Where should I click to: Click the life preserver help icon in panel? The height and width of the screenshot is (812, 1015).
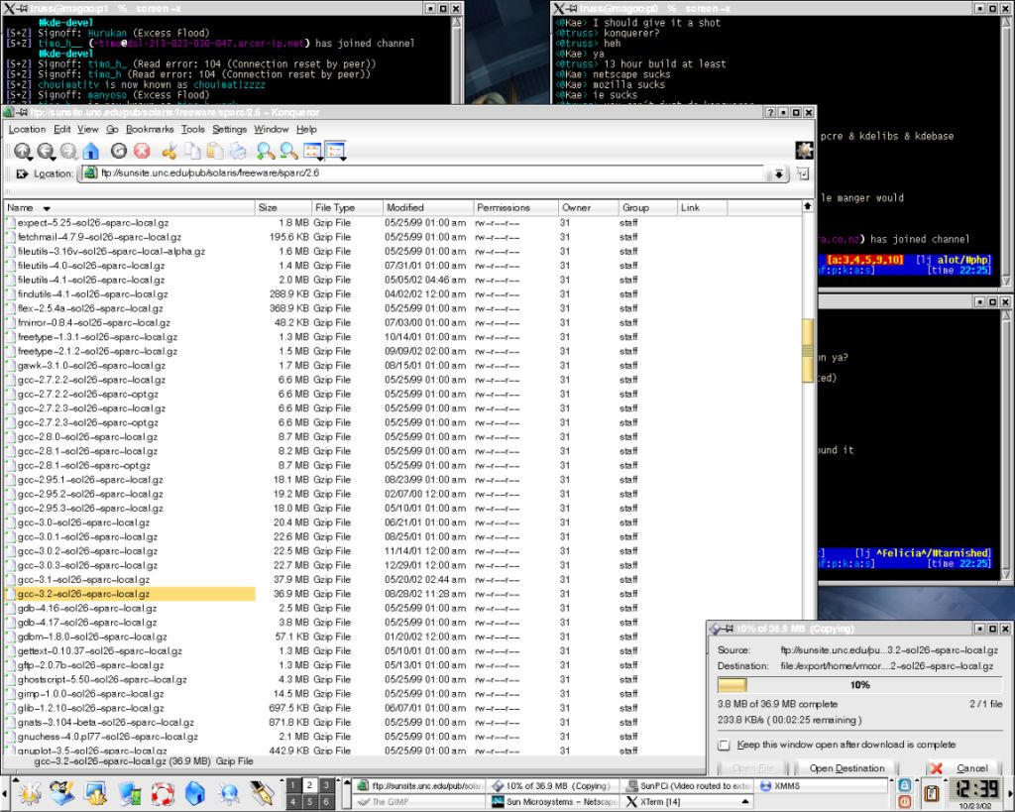click(x=164, y=791)
